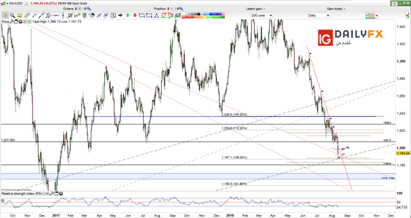Screen dimensions: 411x218
Task: Click the Latent gain label
Action: 255,9
